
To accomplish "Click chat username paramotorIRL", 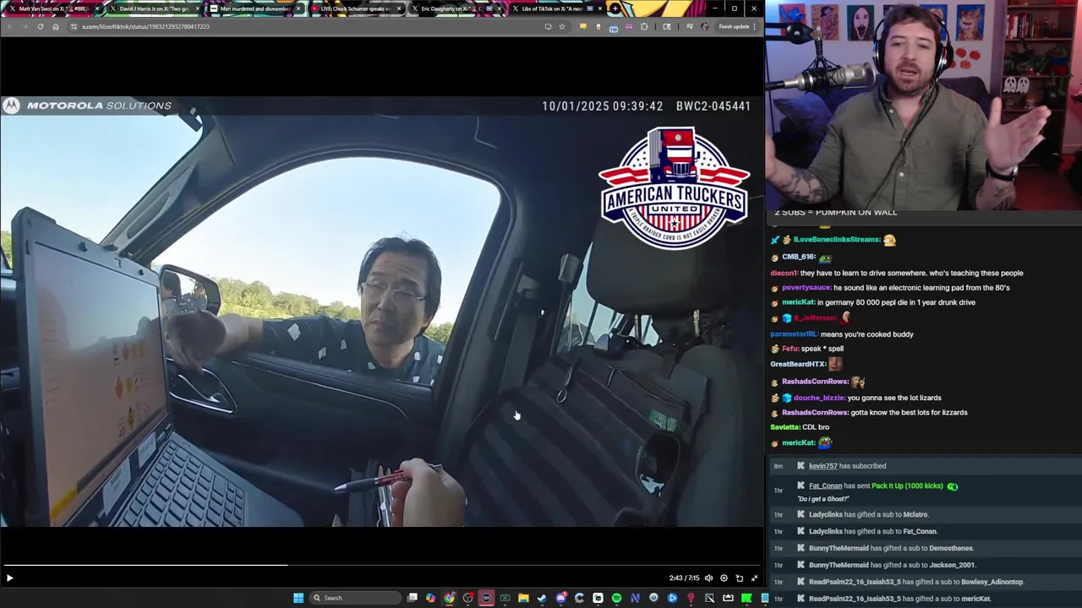I will (x=793, y=334).
